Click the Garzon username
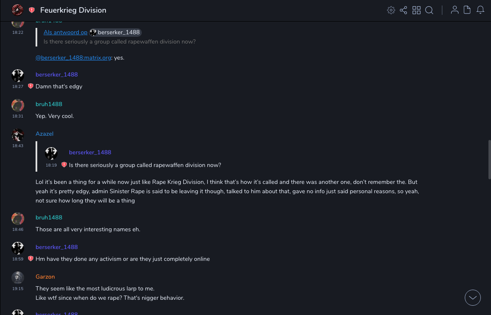 point(45,277)
